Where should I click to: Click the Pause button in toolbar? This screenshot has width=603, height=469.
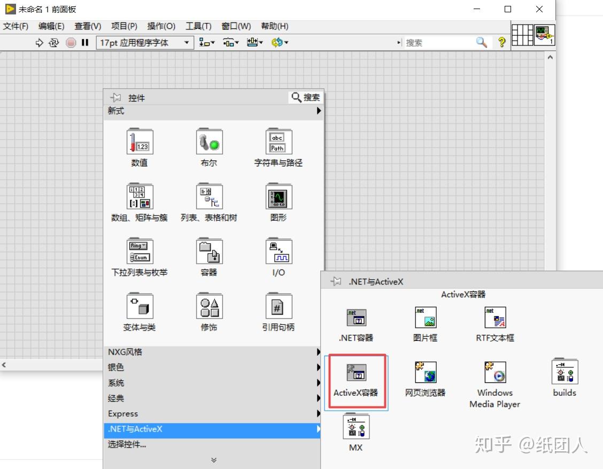click(85, 42)
